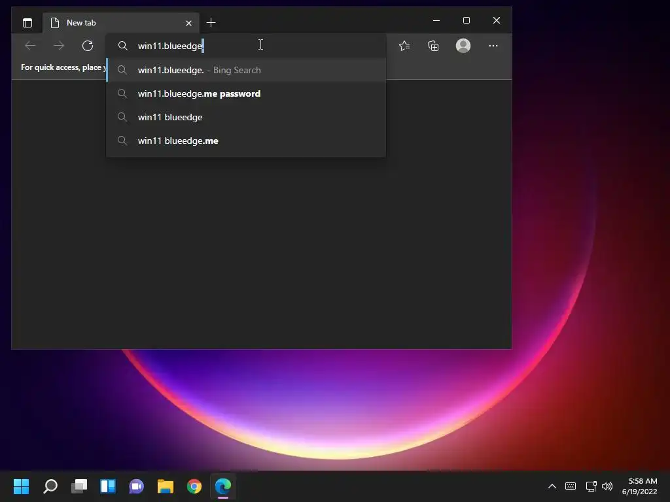Screen dimensions: 670x502
Task: Select 'win11 blueedge.me' suggestion
Action: [246, 141]
